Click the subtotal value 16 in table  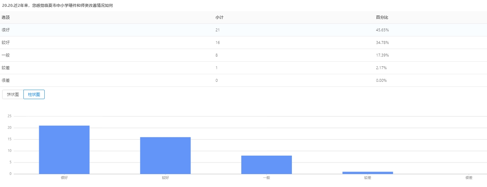click(x=218, y=43)
